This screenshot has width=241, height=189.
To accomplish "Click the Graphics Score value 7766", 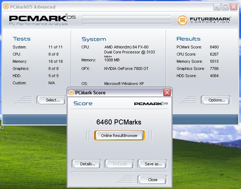I will [214, 68].
